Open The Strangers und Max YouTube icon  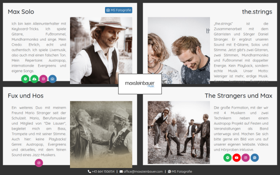click(x=237, y=158)
